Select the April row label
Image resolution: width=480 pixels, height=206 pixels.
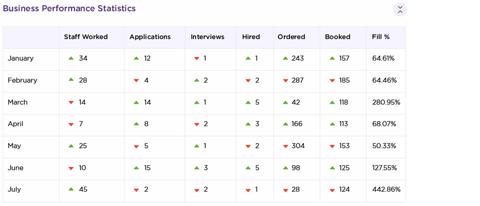click(16, 124)
